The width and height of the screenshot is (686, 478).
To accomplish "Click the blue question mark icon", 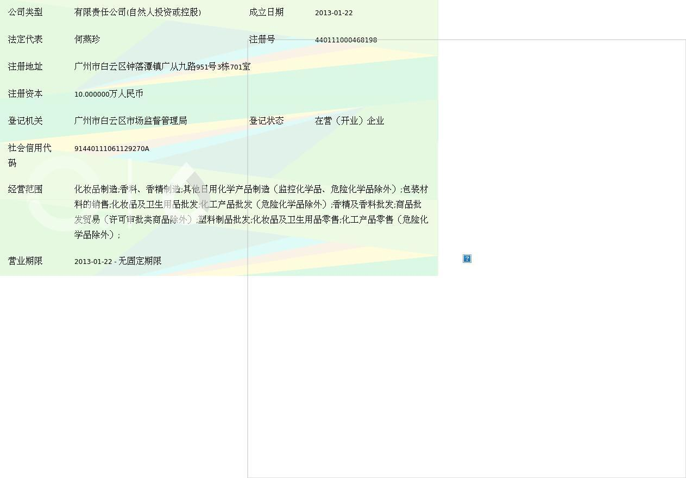I will [x=467, y=259].
